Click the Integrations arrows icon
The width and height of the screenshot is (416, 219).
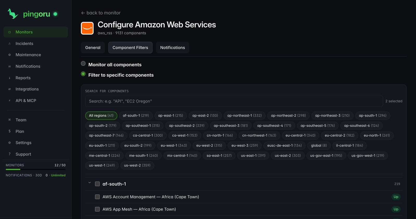pos(10,89)
